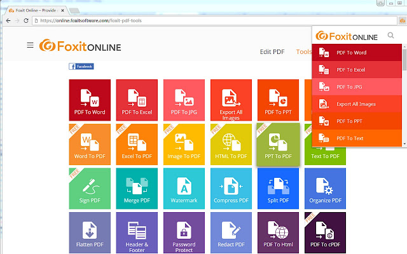Launch the Organize PDF tool
This screenshot has height=254, width=407.
(325, 189)
